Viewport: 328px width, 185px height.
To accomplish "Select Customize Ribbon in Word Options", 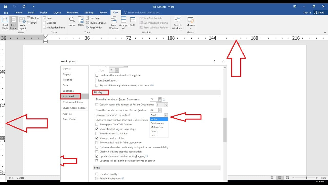I will pyautogui.click(x=73, y=102).
